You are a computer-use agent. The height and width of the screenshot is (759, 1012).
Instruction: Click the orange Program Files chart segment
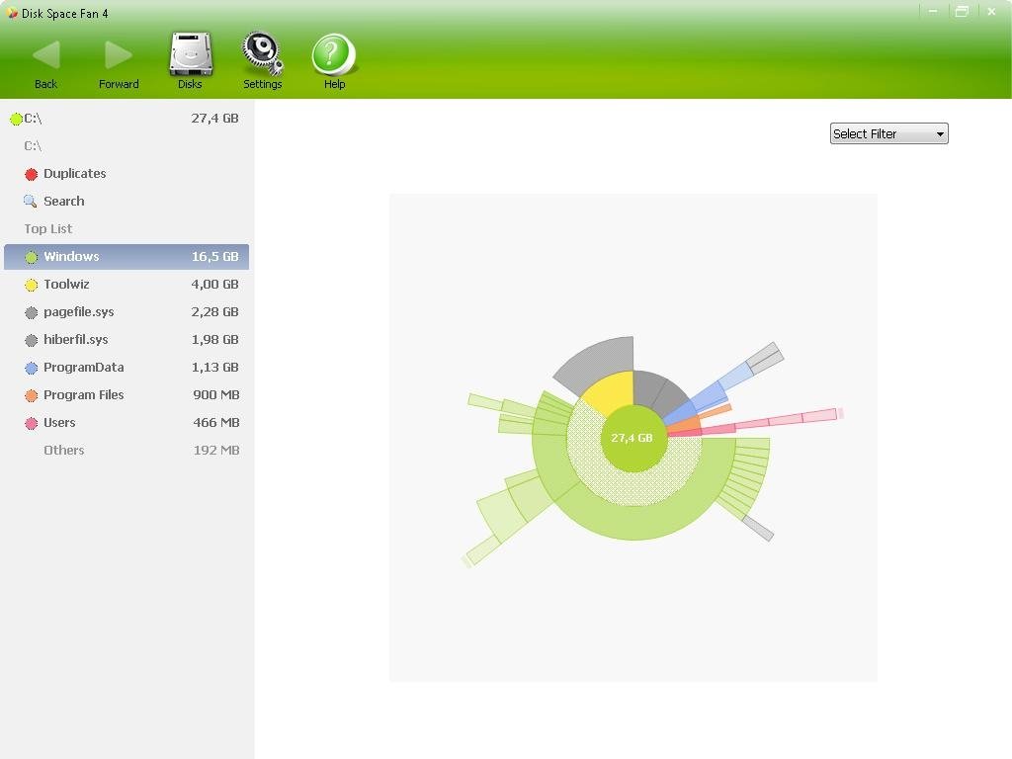[686, 423]
